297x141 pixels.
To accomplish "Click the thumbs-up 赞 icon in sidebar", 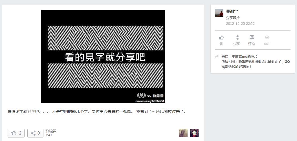I will pyautogui.click(x=221, y=38).
